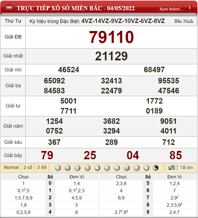This screenshot has height=218, width=198.
Task: Switch to the Normal view tab
Action: click(11, 167)
